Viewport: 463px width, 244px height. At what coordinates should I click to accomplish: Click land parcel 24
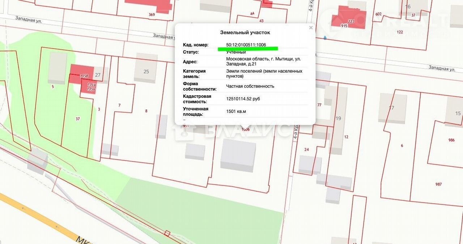click(x=306, y=149)
